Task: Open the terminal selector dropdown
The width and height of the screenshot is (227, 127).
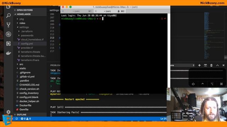Action: (x=182, y=65)
